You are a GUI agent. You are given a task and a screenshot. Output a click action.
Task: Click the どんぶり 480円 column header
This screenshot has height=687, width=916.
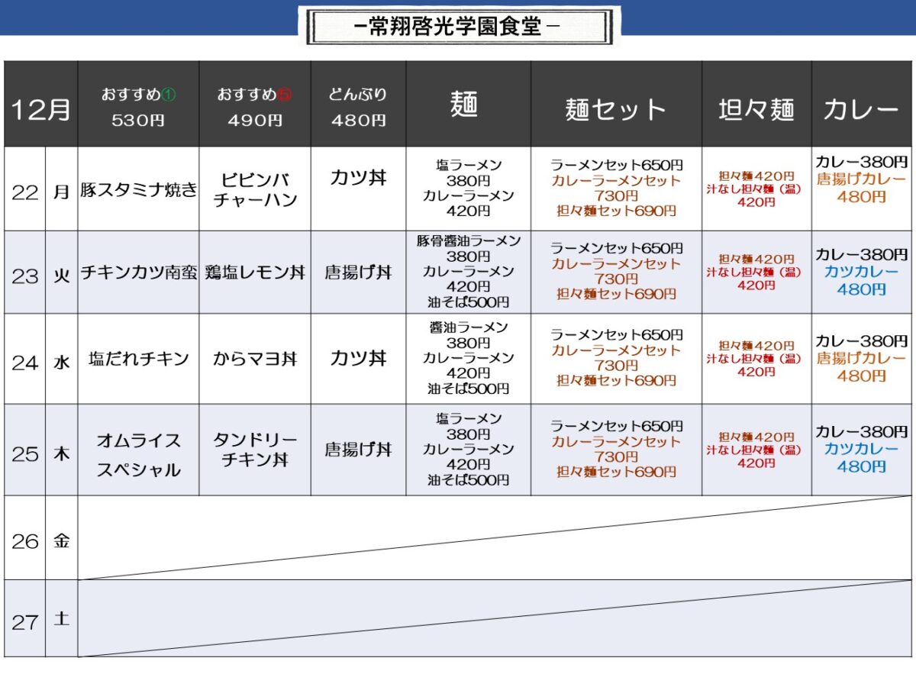pyautogui.click(x=358, y=107)
